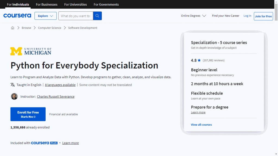This screenshot has width=278, height=156.
Task: Focus the course search input field
Action: pos(75,16)
